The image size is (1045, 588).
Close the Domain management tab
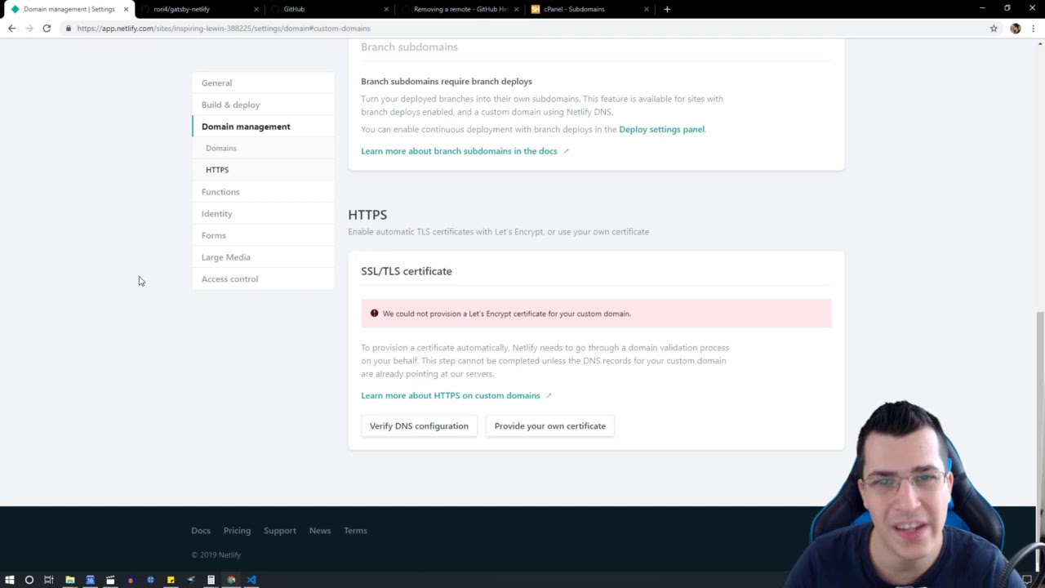click(x=126, y=9)
